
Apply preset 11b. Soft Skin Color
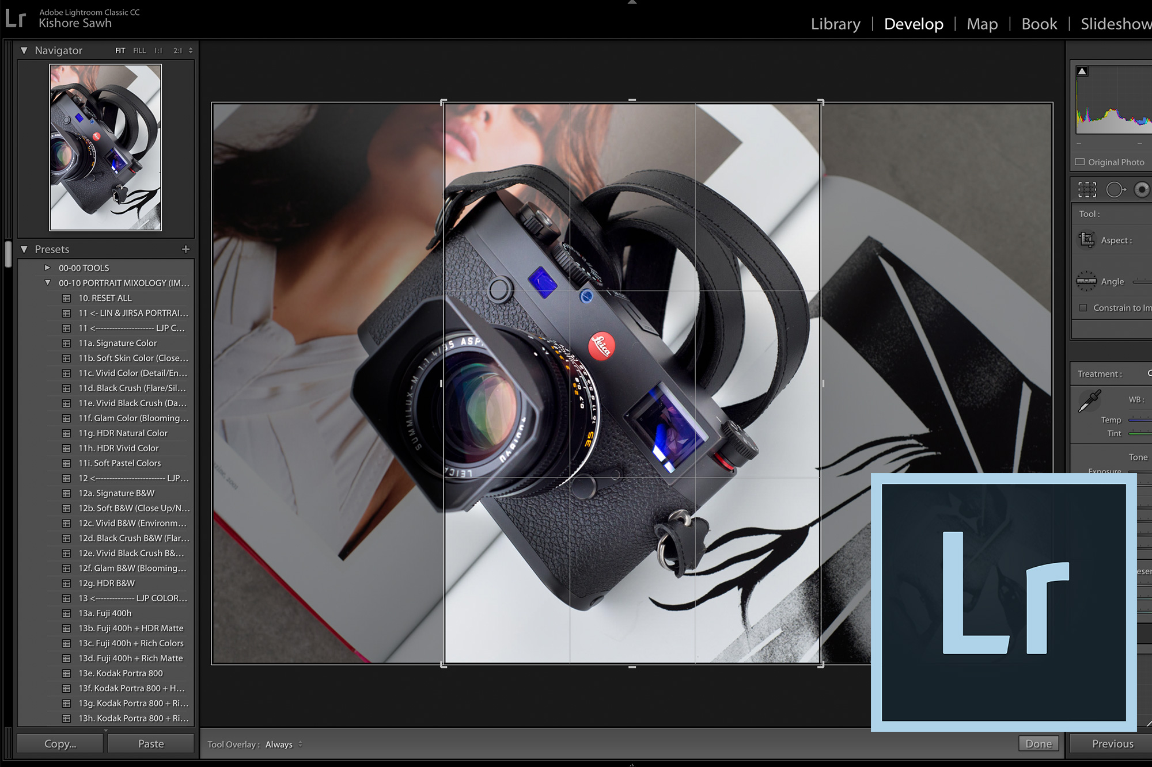pyautogui.click(x=134, y=358)
